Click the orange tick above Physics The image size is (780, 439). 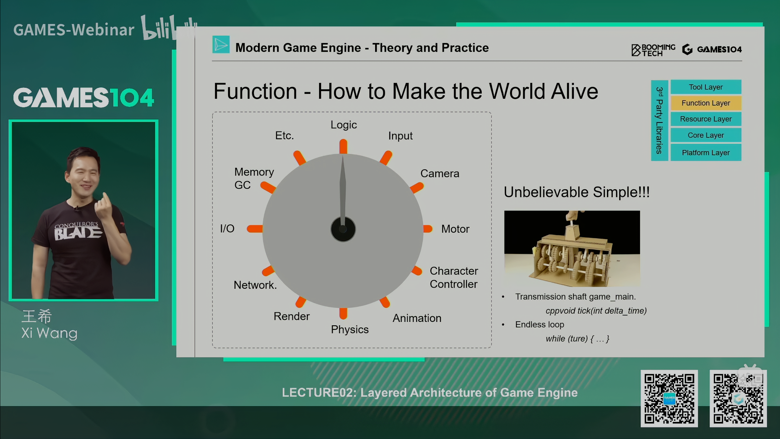tap(343, 313)
